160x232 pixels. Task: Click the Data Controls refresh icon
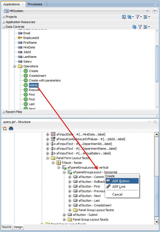(x=134, y=27)
